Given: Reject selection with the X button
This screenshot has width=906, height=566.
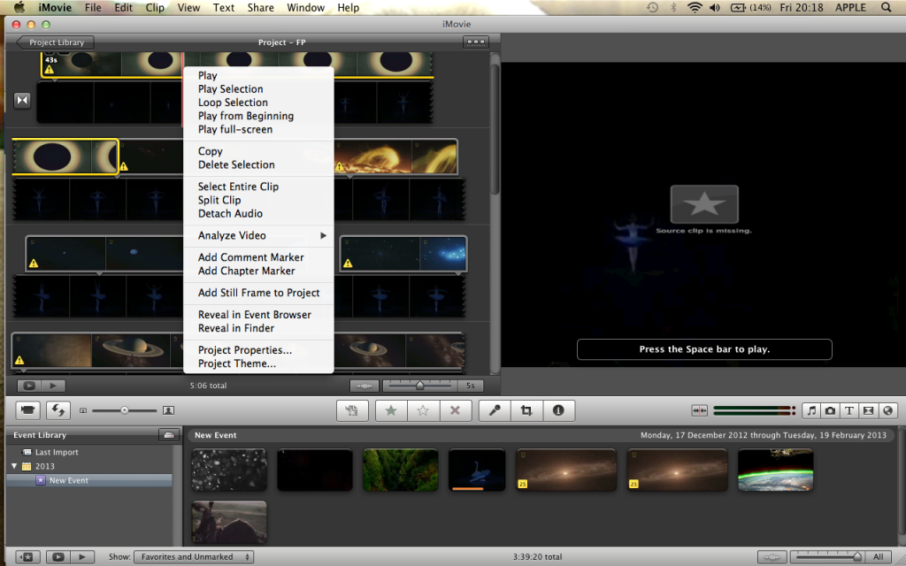Looking at the screenshot, I should tap(456, 410).
